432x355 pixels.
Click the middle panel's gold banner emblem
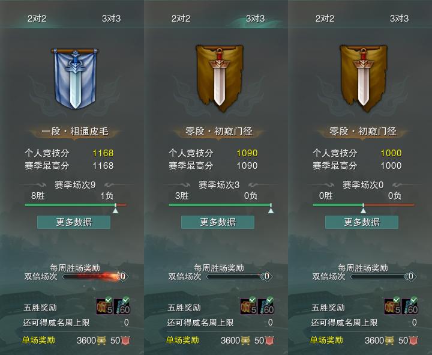(220, 78)
